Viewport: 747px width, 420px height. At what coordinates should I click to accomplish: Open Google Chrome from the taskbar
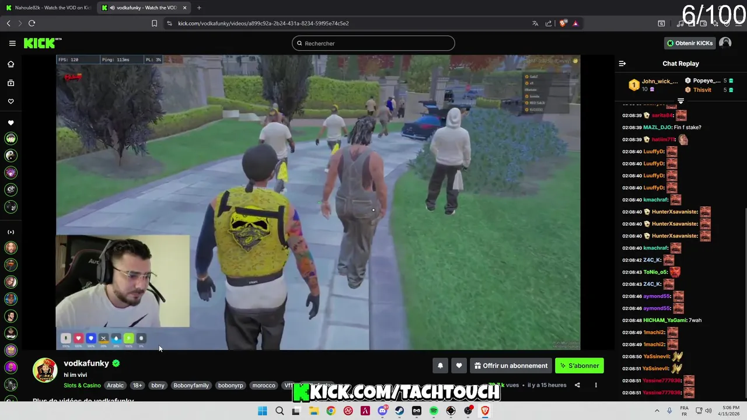(331, 411)
